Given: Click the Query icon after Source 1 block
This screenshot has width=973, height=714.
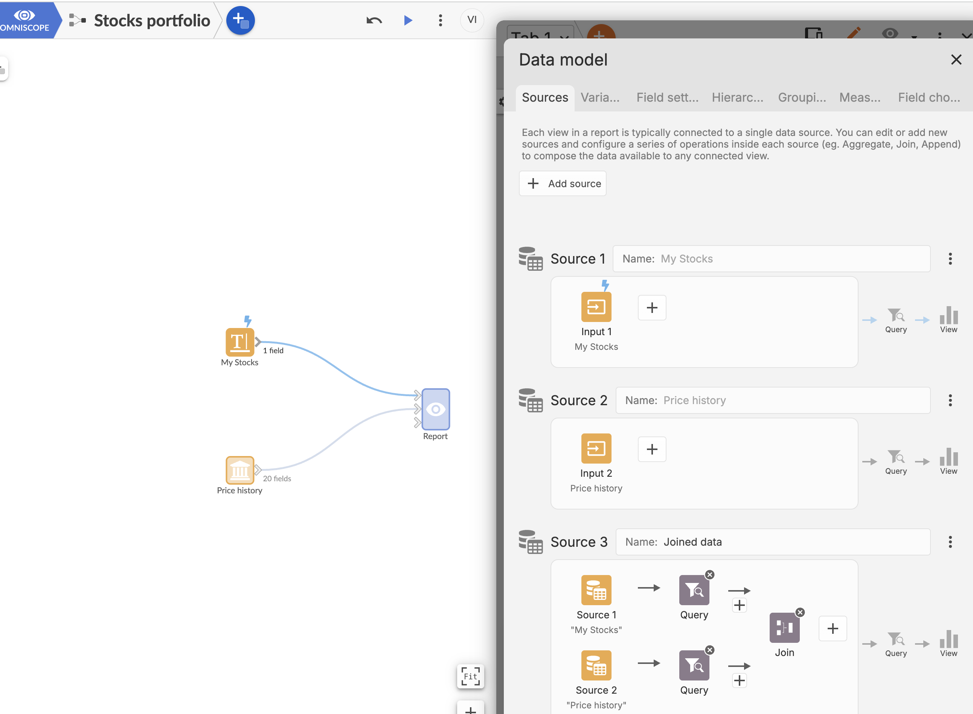Looking at the screenshot, I should click(694, 590).
